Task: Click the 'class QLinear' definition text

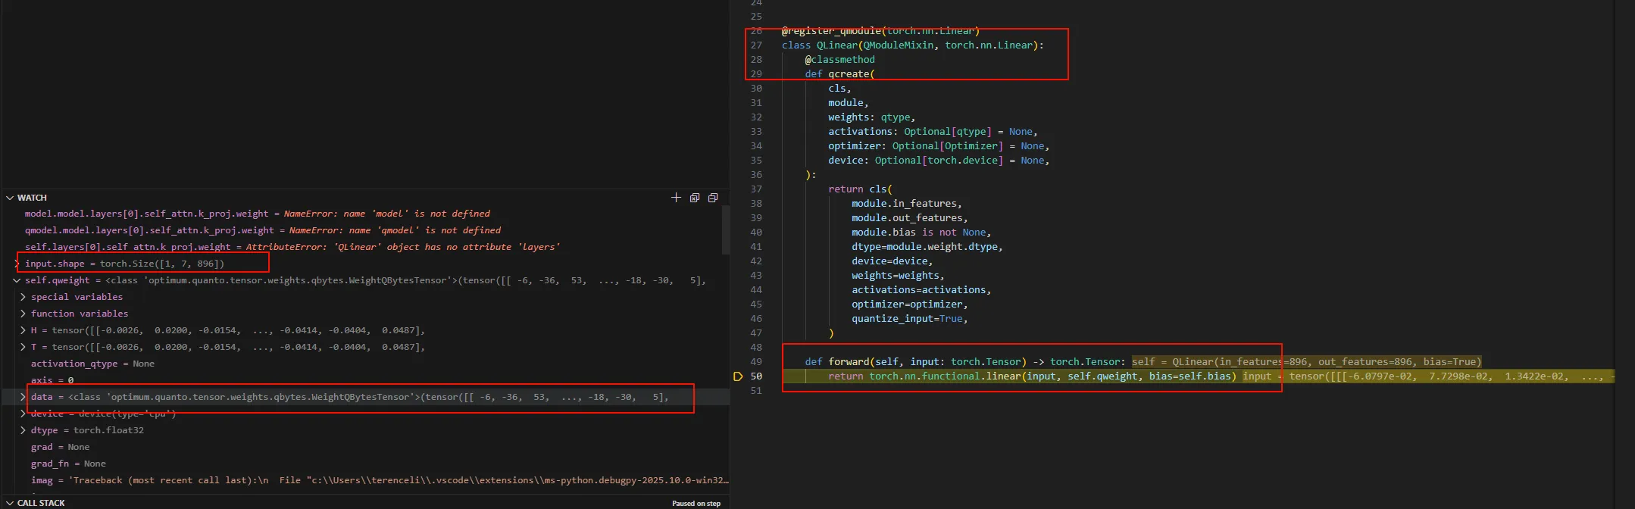Action: coord(913,45)
